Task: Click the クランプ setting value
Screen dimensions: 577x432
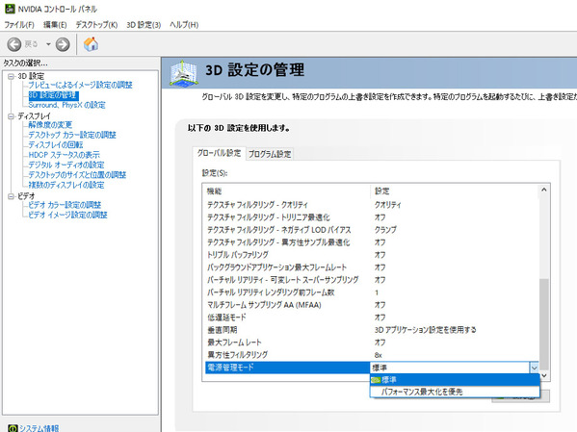Action: (x=385, y=230)
